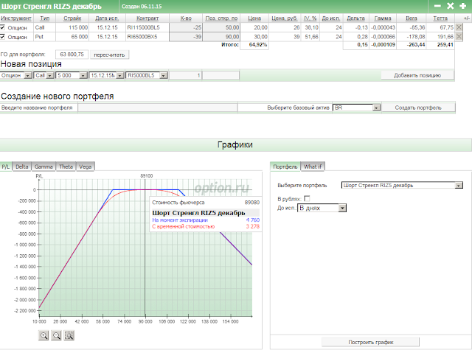Click the ГО для портфеля value field
The height and width of the screenshot is (350, 472).
click(72, 55)
